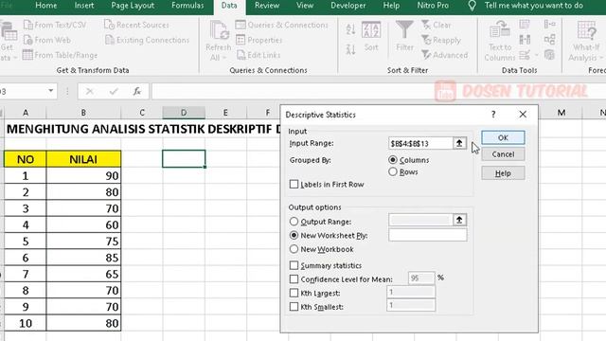The width and height of the screenshot is (606, 341).
Task: Click the What-If Analysis icon
Action: coord(586,30)
